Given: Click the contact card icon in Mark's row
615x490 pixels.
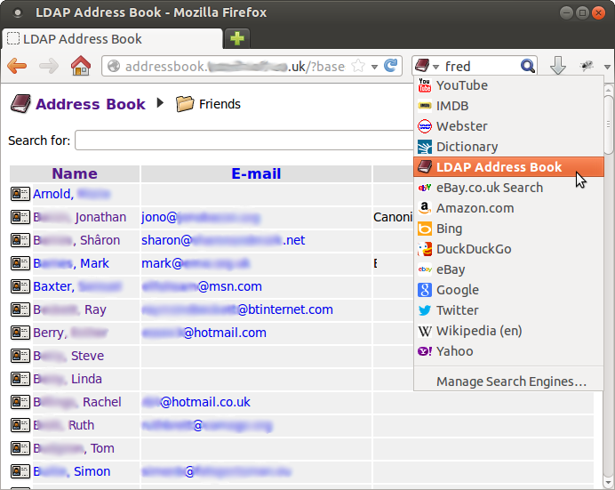Looking at the screenshot, I should 20,263.
